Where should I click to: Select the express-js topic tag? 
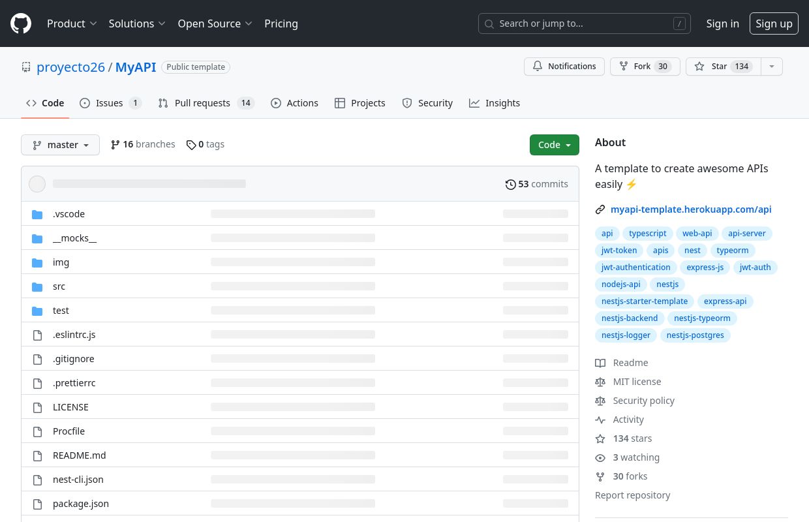click(705, 268)
